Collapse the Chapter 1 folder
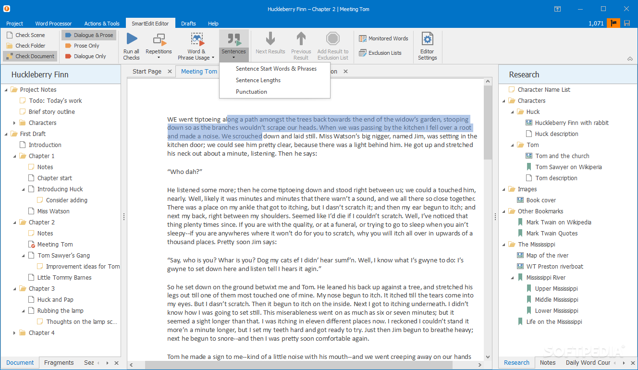Image resolution: width=638 pixels, height=370 pixels. (14, 156)
